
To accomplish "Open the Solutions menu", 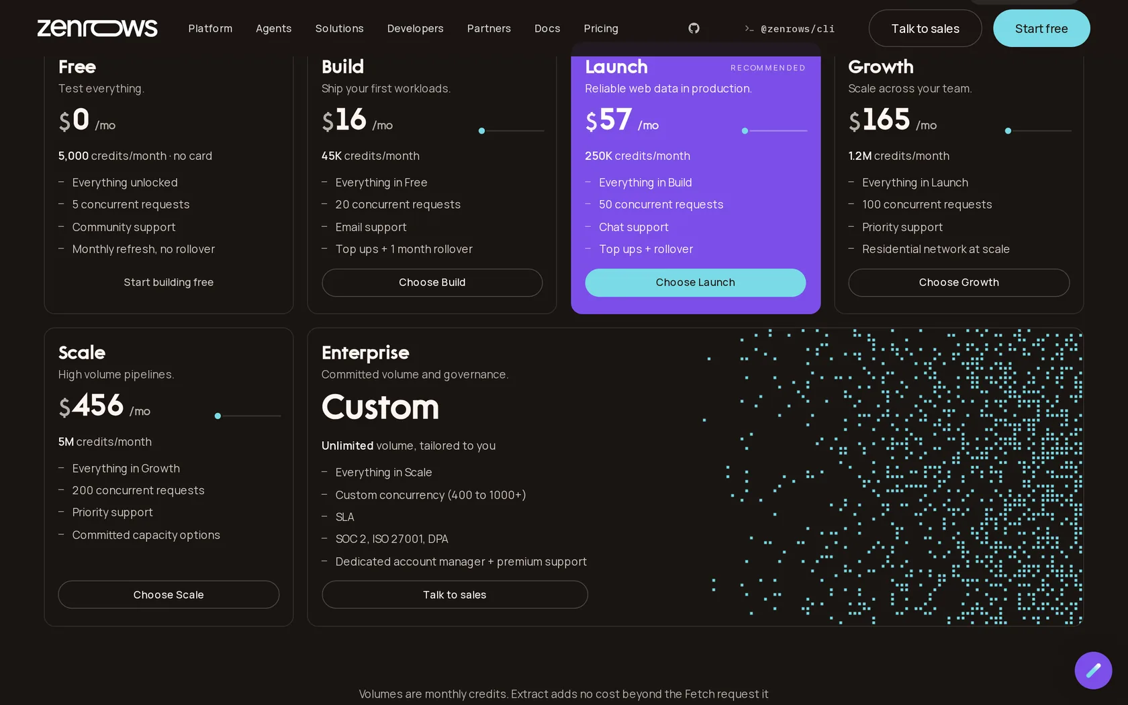I will point(339,28).
